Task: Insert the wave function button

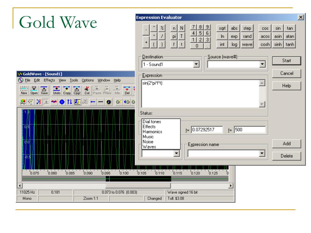Action: pyautogui.click(x=247, y=44)
